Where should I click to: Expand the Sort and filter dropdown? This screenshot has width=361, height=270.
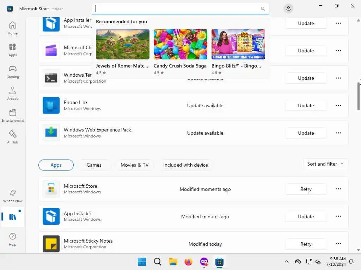pos(325,164)
